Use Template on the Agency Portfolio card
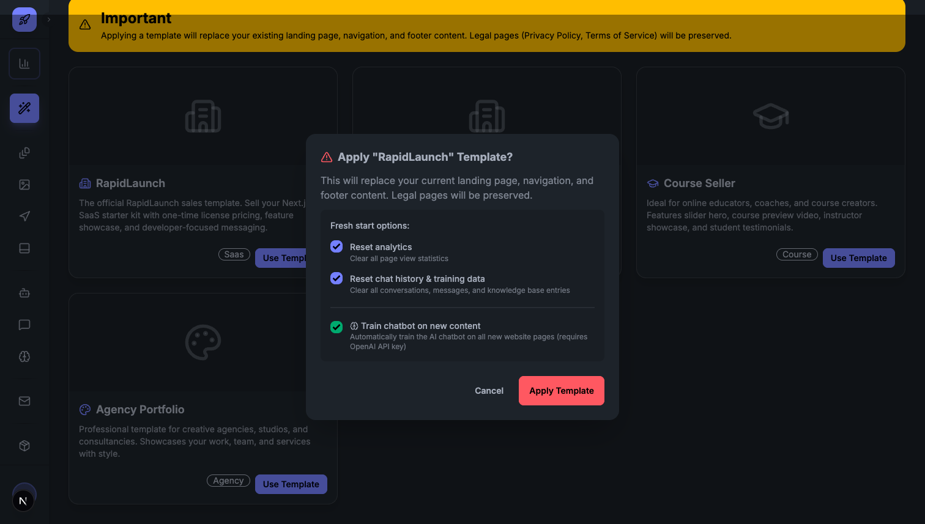 [291, 484]
